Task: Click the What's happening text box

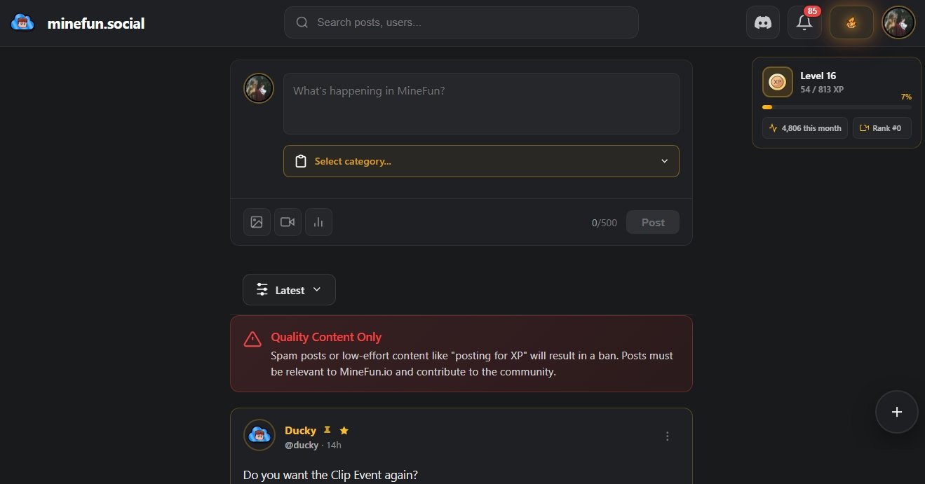Action: coord(481,103)
